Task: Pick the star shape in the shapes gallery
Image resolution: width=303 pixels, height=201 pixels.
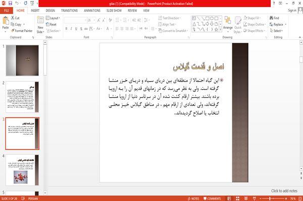Action: pyautogui.click(x=216, y=30)
